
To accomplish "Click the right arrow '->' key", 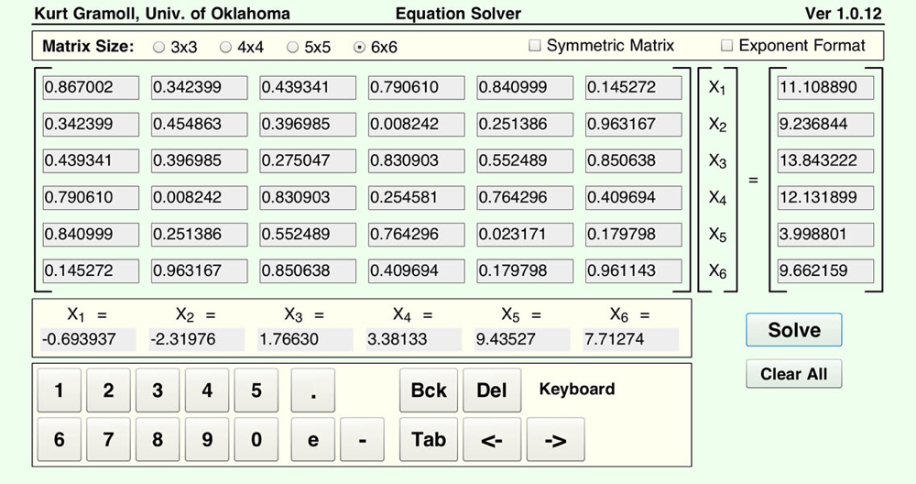I will click(556, 439).
